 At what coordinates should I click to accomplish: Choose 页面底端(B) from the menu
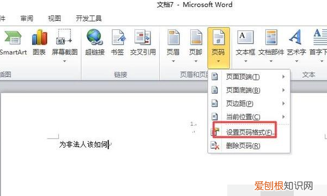(x=249, y=90)
